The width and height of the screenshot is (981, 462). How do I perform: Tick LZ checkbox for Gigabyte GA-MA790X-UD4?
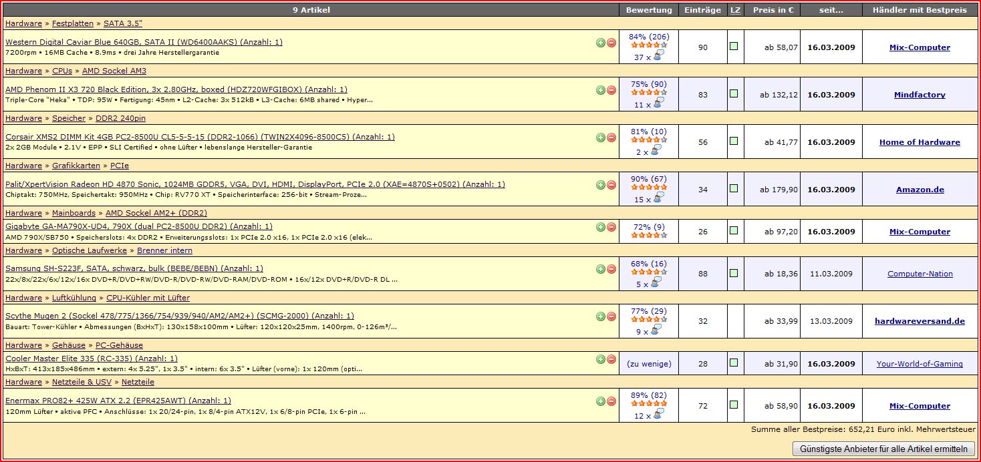point(734,231)
